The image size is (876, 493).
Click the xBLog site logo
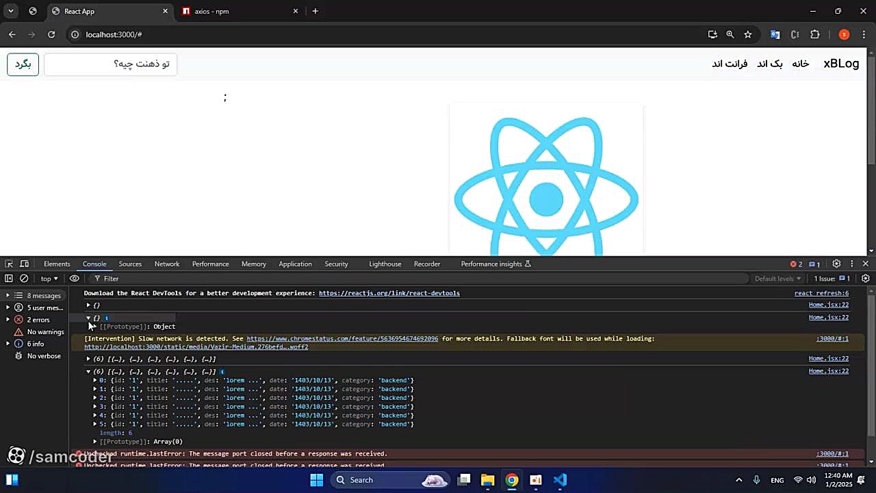[x=841, y=64]
